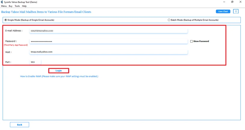Edit the Host field imap.mail.yahoo.com
Screen dimensions: 245x130
(108, 52)
